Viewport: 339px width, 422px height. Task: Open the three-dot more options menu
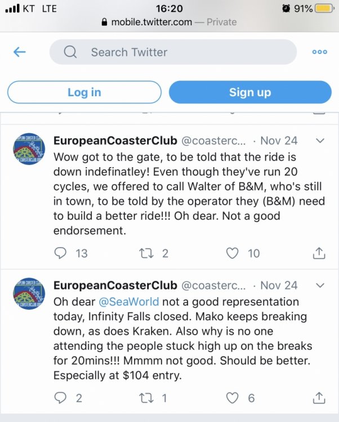coord(319,52)
